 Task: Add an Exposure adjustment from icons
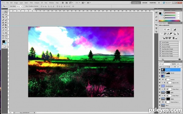click(x=174, y=29)
